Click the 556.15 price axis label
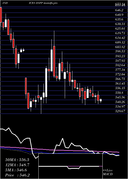The image size is (128, 179). pyautogui.click(x=120, y=88)
